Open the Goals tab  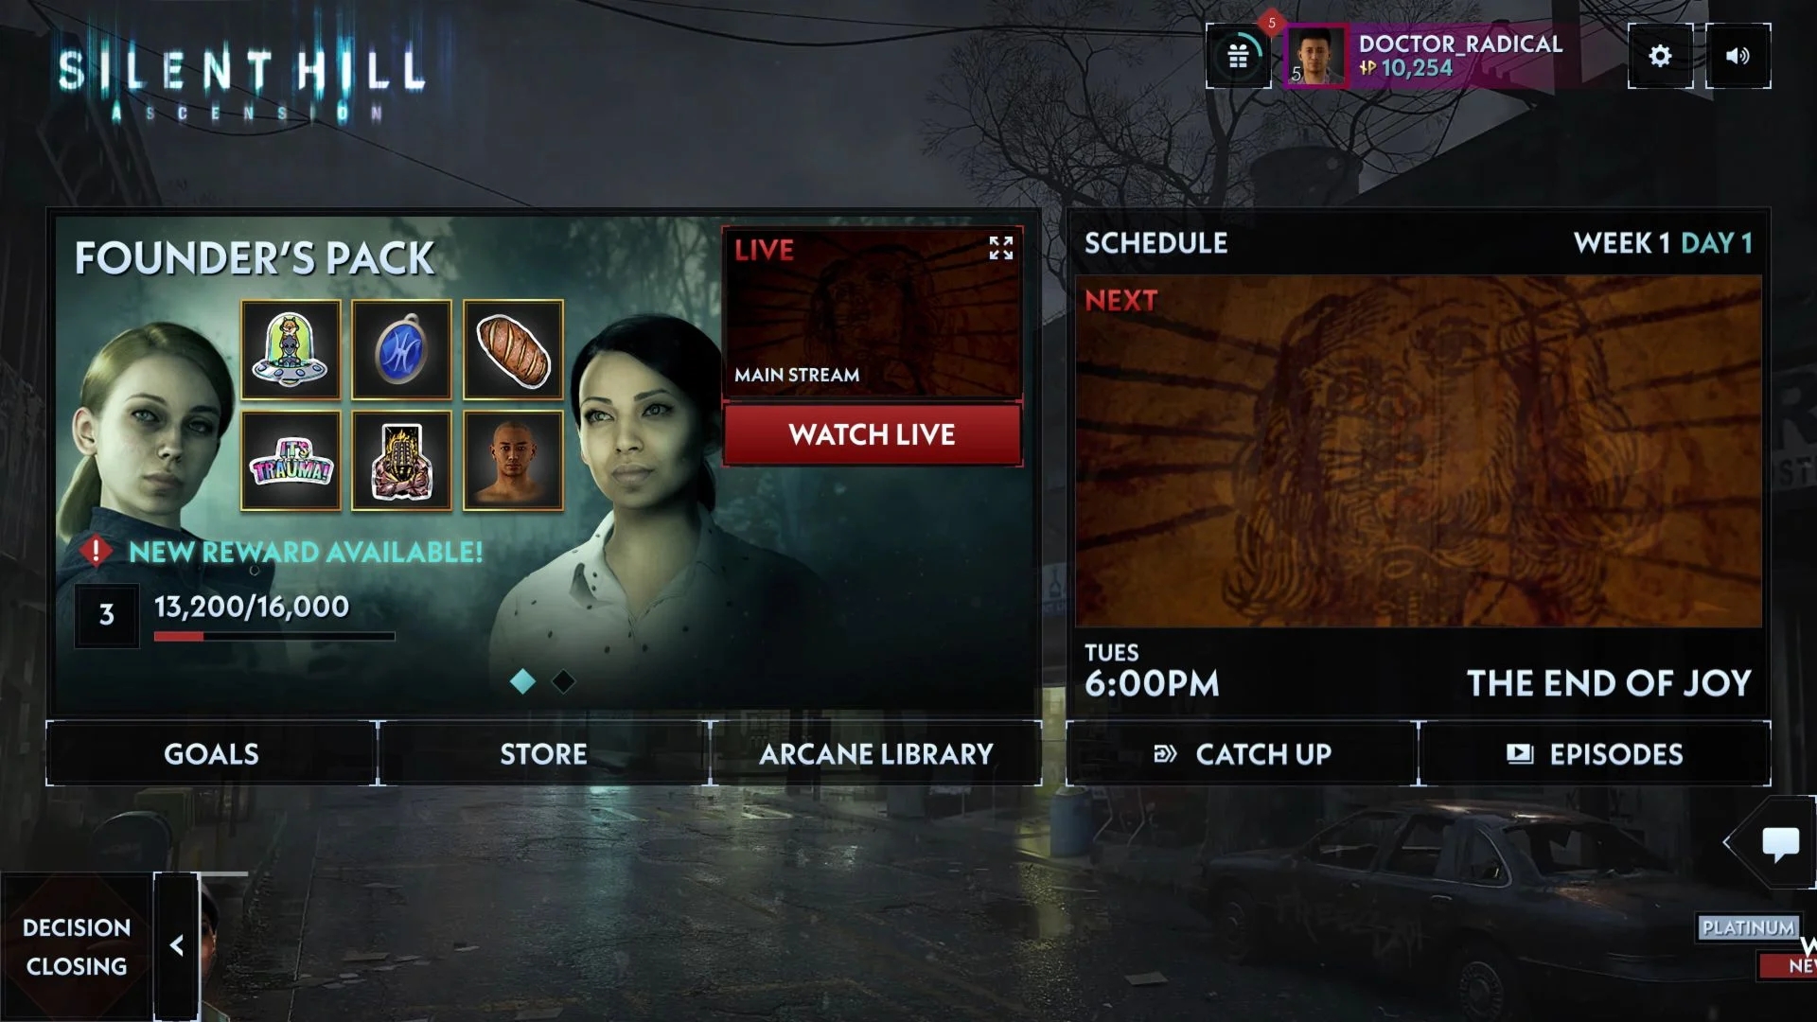pyautogui.click(x=210, y=753)
